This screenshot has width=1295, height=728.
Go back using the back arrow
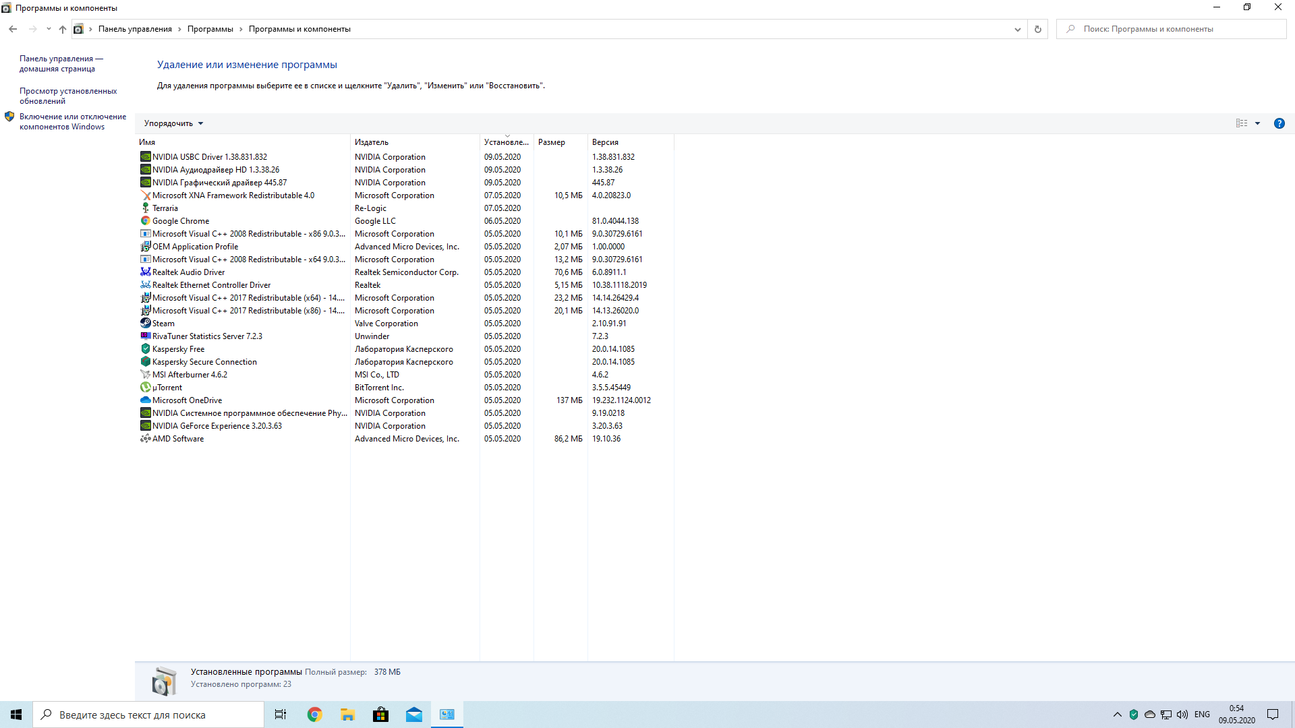pyautogui.click(x=13, y=29)
